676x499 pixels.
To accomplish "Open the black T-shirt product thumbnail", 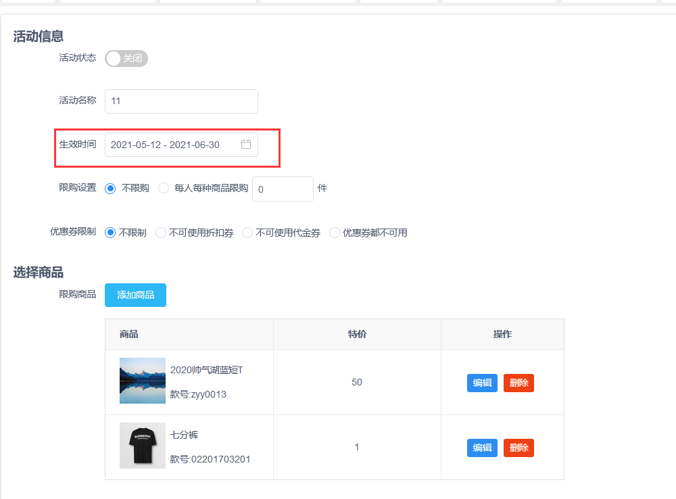I will (x=142, y=446).
